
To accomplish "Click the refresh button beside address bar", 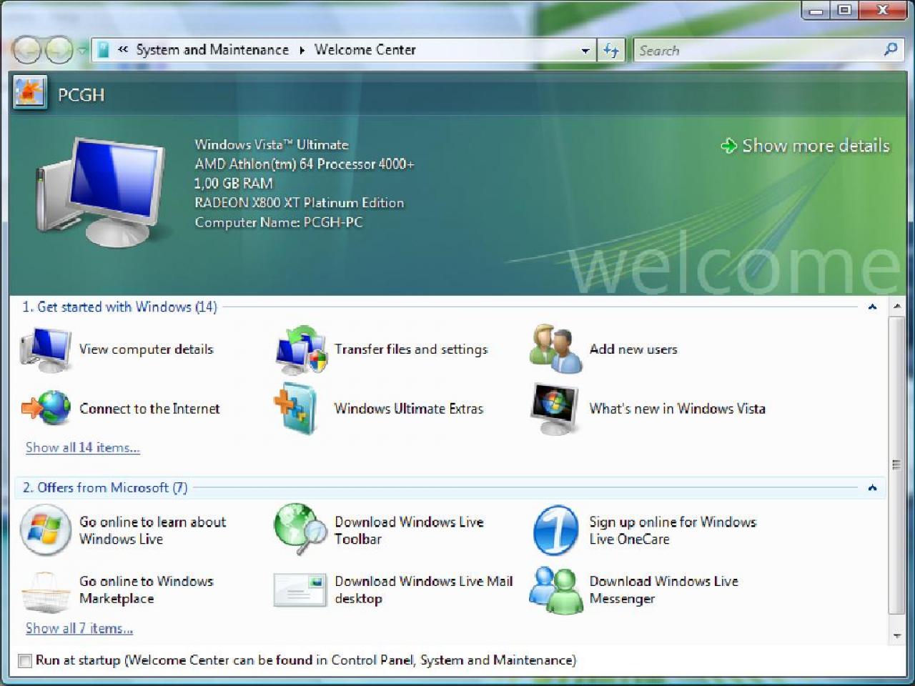I will point(611,50).
